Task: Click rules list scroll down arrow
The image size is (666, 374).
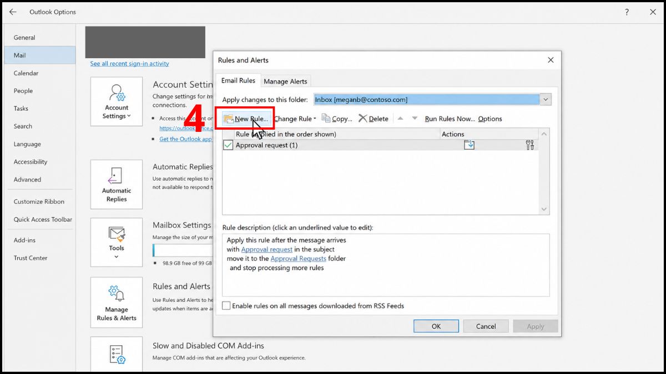Action: (x=544, y=209)
